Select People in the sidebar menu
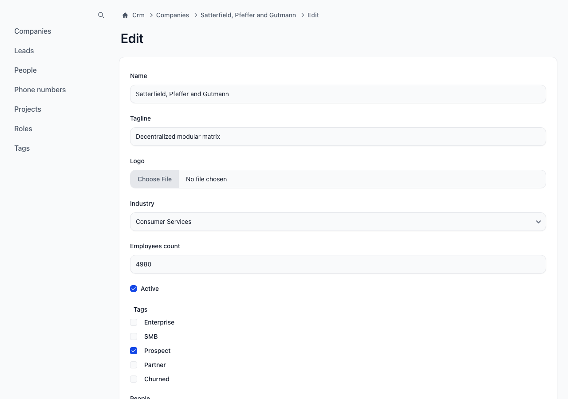Image resolution: width=568 pixels, height=399 pixels. point(25,70)
